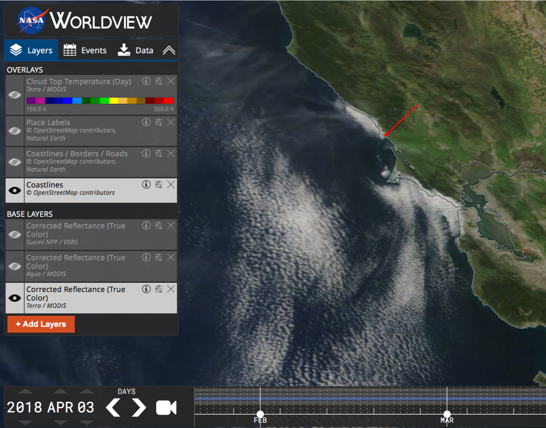Click the year field 2018
Screen dimensions: 546x428
[x=25, y=407]
